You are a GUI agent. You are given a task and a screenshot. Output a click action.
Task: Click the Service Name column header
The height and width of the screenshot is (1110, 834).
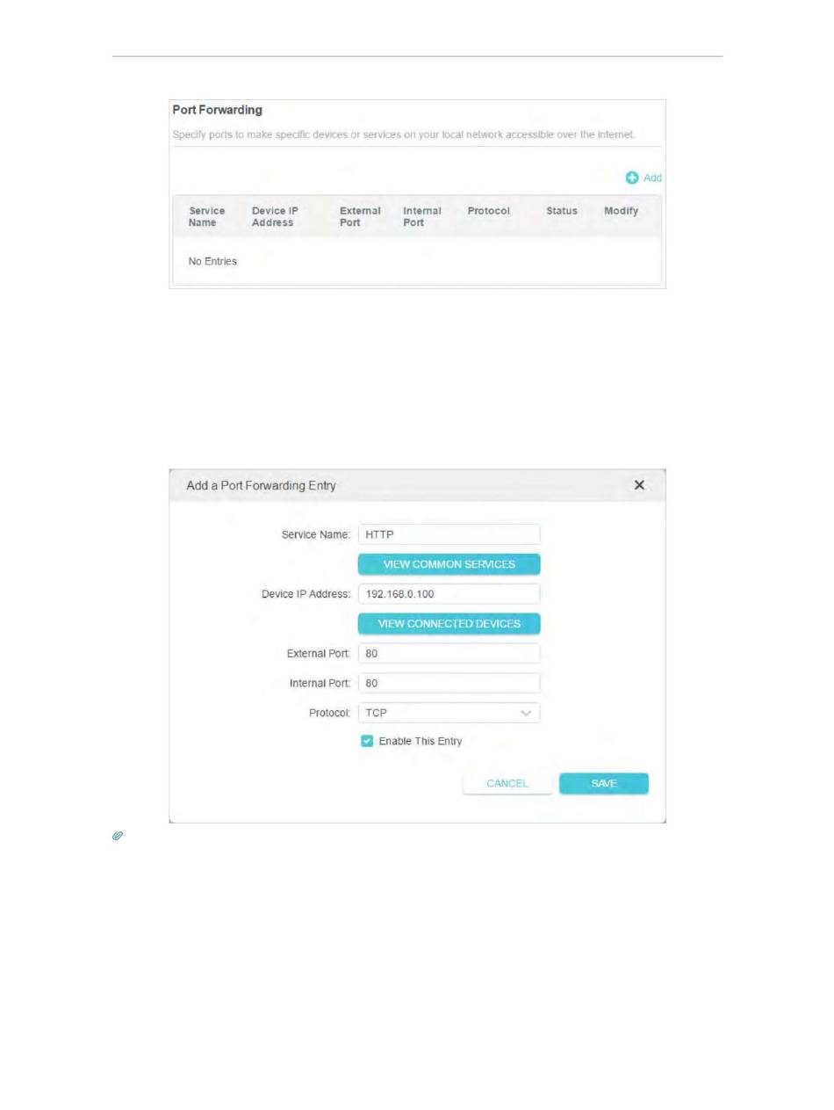[207, 217]
